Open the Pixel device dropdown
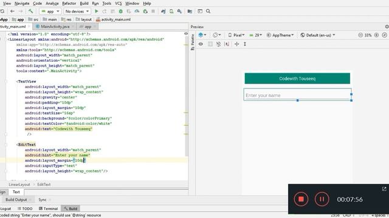This screenshot has height=218, width=389. point(236,35)
